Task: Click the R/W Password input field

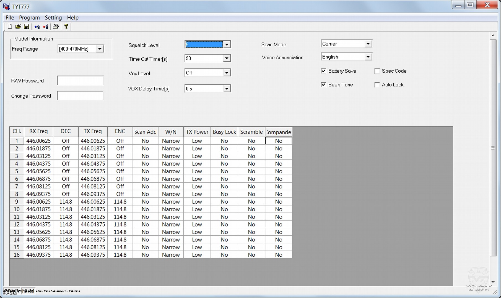Action: tap(80, 81)
